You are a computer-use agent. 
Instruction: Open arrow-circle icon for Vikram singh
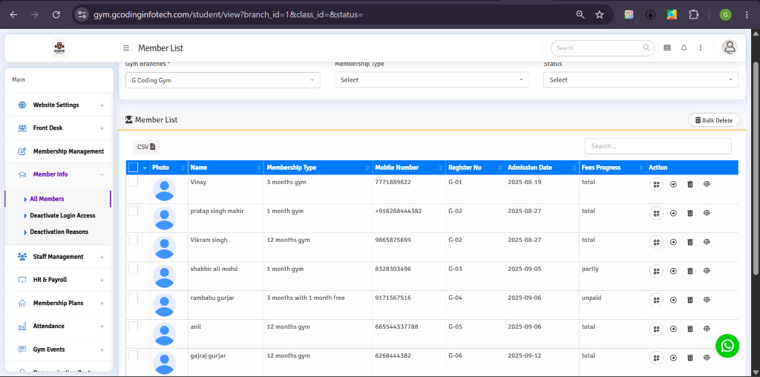pos(673,242)
